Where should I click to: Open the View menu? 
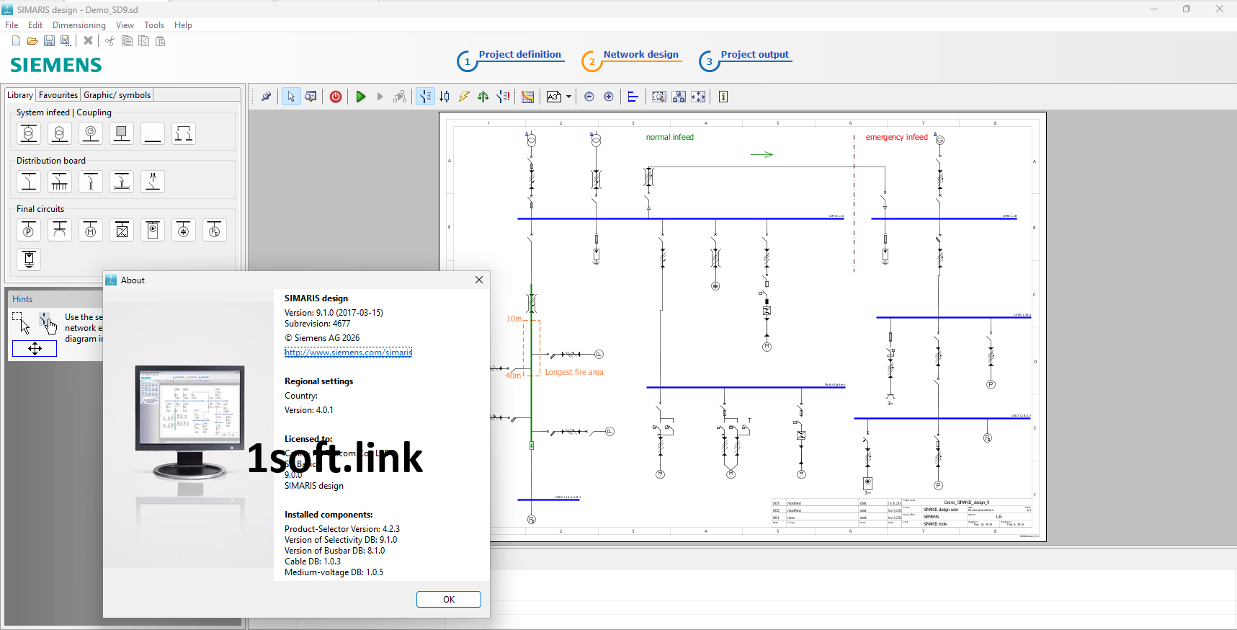tap(125, 25)
